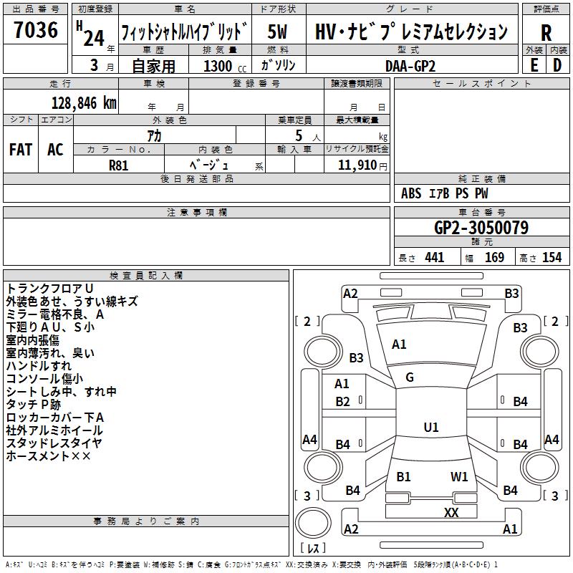Click windshield mark G on car diagram
The image size is (573, 573).
[x=410, y=377]
